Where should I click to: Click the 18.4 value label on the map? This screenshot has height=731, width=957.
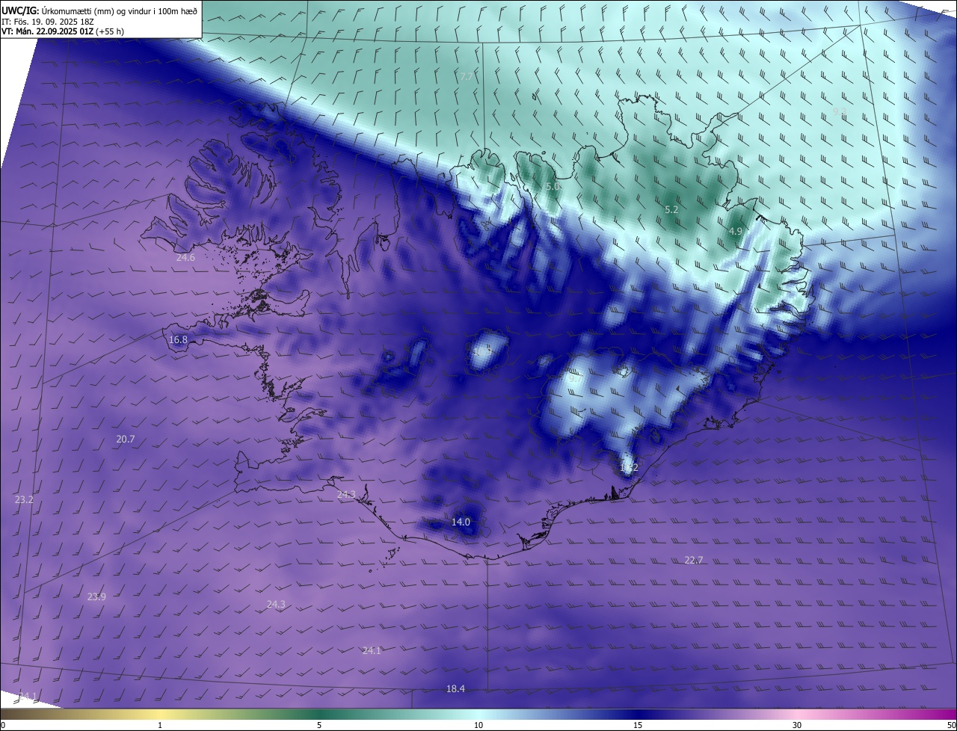coord(455,689)
